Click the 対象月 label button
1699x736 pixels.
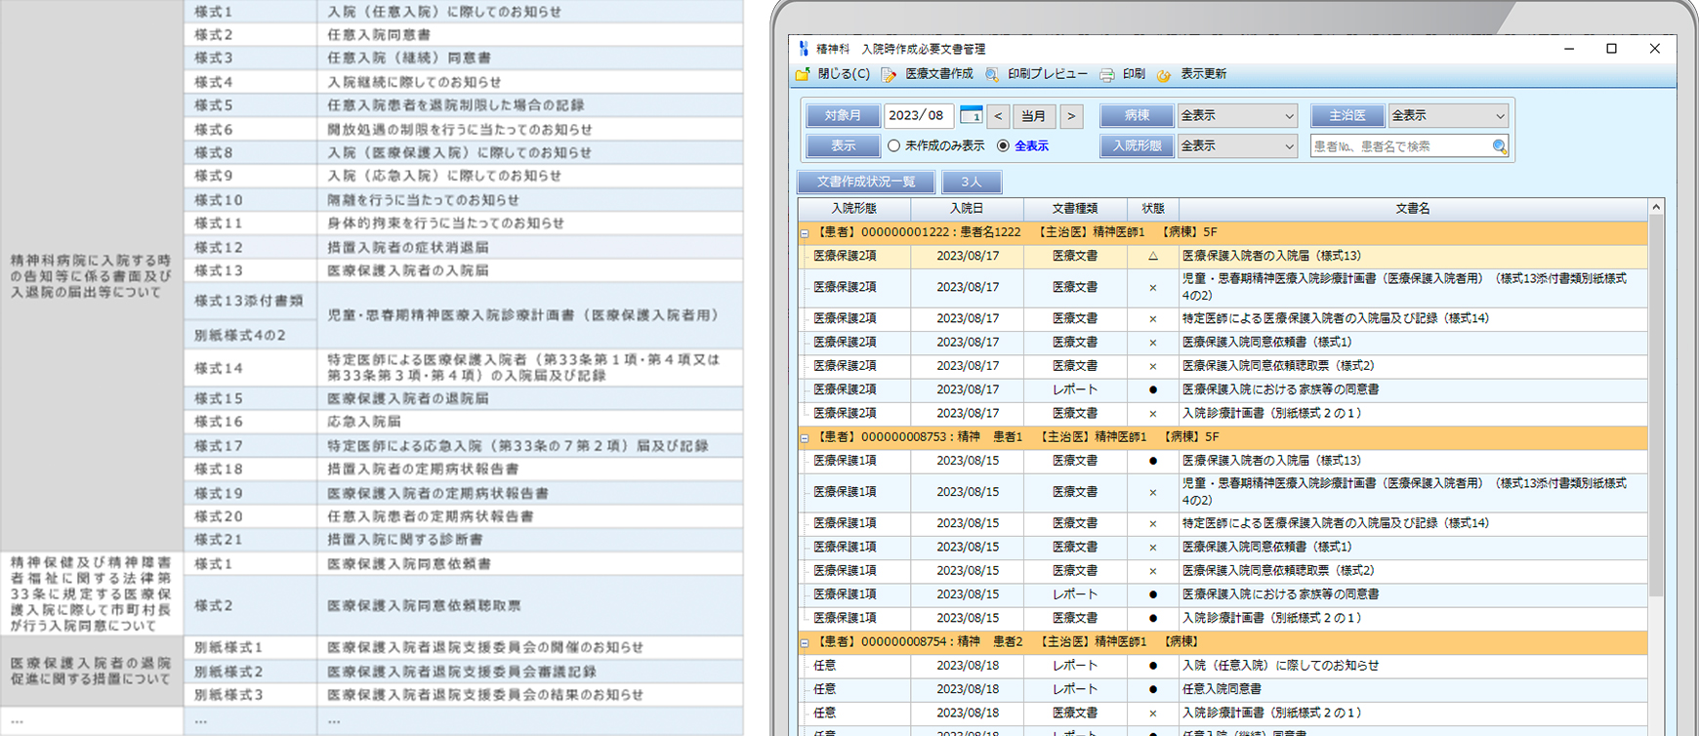(843, 115)
